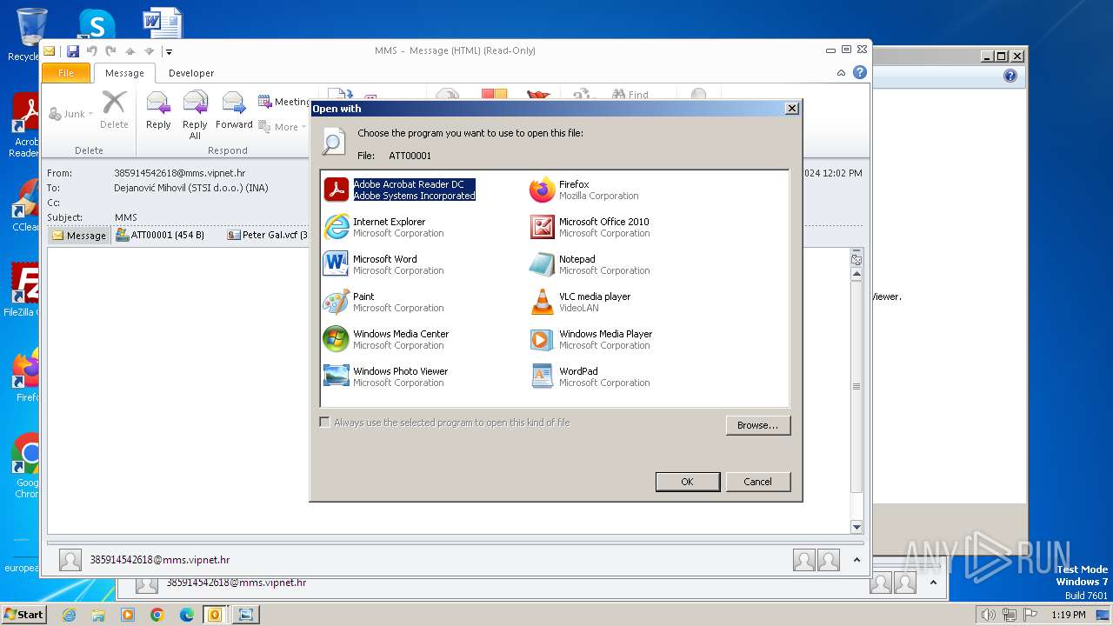Launch Internet Explorer from taskbar
This screenshot has width=1113, height=626.
click(x=69, y=615)
